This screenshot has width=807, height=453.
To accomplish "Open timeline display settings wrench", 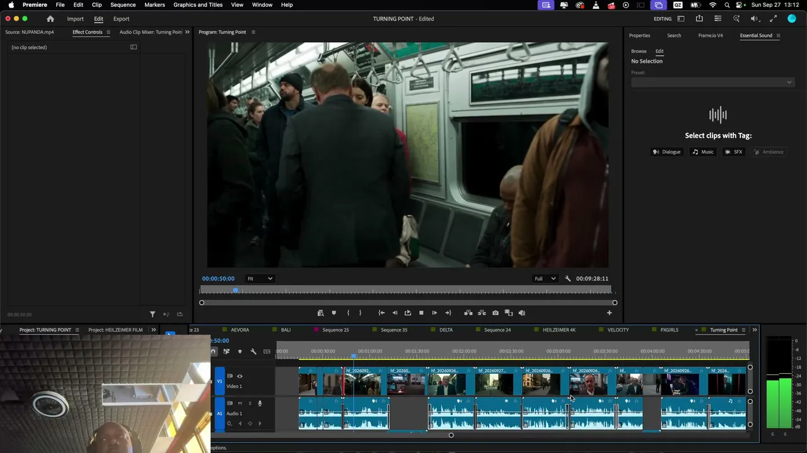I will [253, 352].
